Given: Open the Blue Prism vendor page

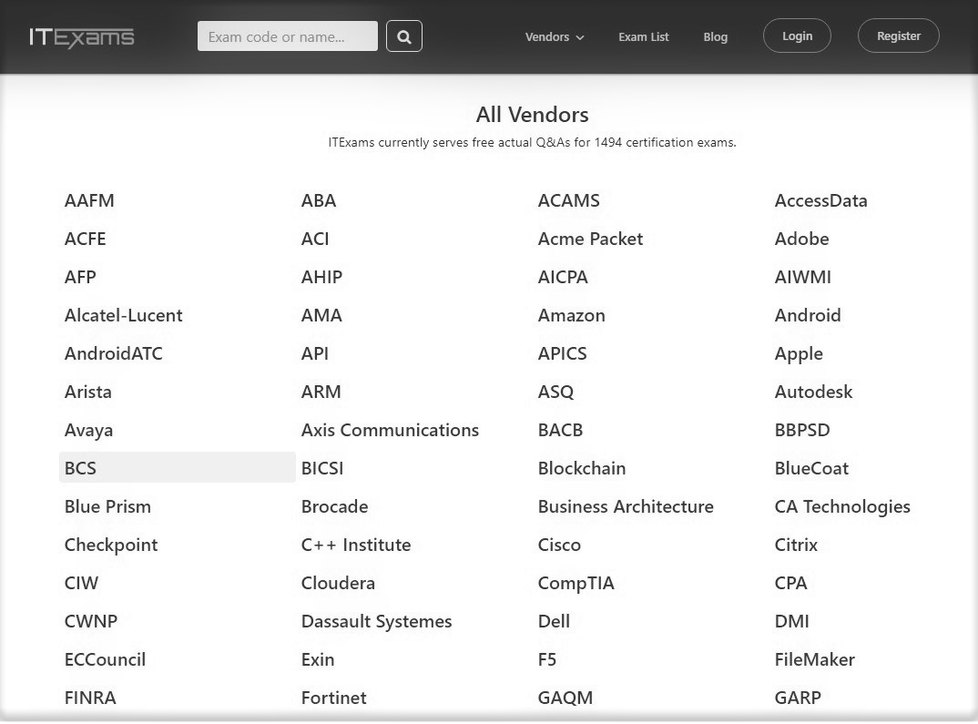Looking at the screenshot, I should 107,506.
